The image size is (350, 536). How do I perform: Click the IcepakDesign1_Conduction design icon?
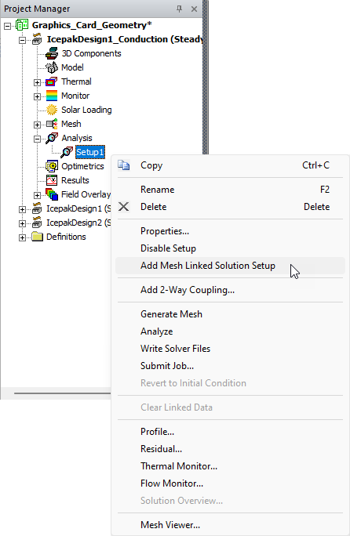[x=37, y=39]
